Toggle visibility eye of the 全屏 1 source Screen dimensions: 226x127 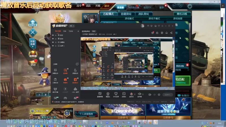pos(53,46)
